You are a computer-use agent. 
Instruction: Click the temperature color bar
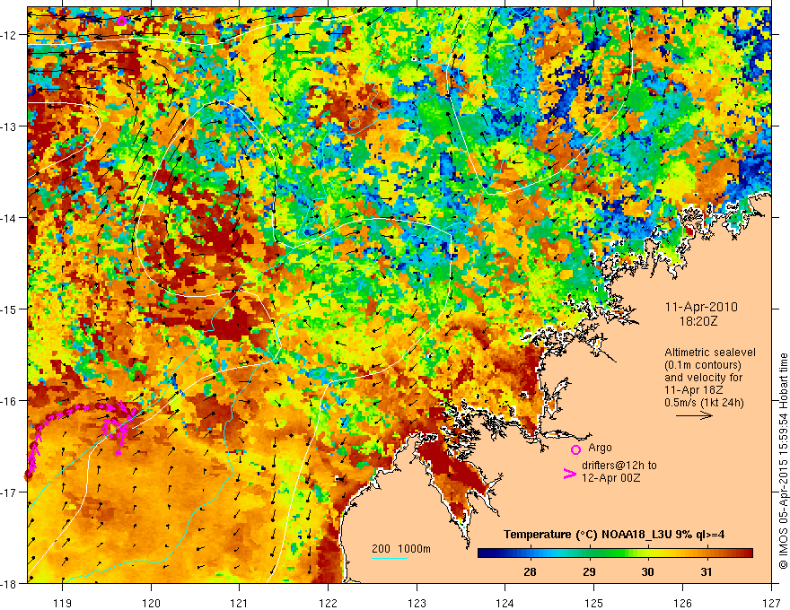pos(615,553)
